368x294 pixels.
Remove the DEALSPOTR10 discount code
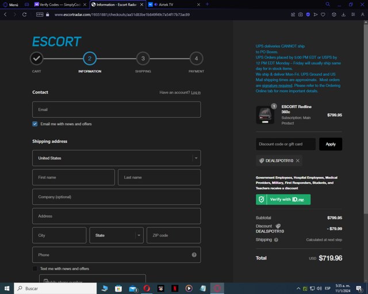click(298, 161)
